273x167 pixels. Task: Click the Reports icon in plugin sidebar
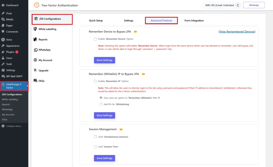[x=35, y=40]
